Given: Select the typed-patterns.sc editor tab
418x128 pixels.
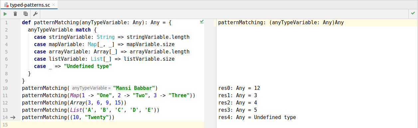Looking at the screenshot, I should 29,5.
